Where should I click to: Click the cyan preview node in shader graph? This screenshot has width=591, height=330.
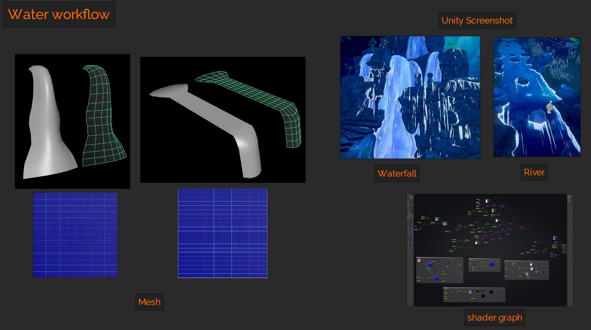coord(493,211)
